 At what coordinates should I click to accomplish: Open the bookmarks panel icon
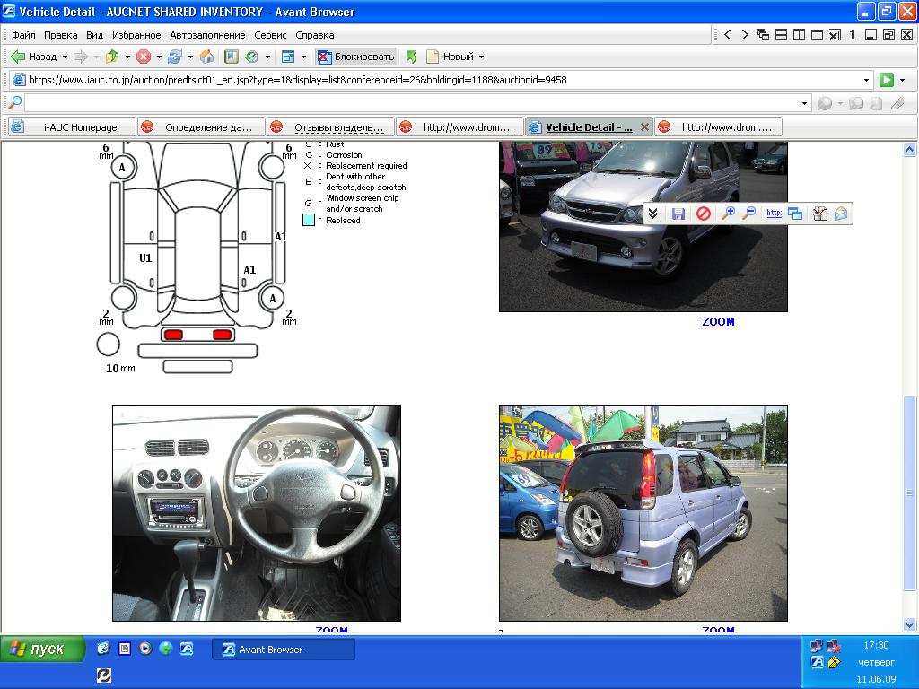coord(231,57)
